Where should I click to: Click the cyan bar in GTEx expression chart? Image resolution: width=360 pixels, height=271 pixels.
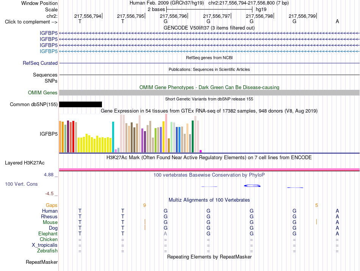113,137
